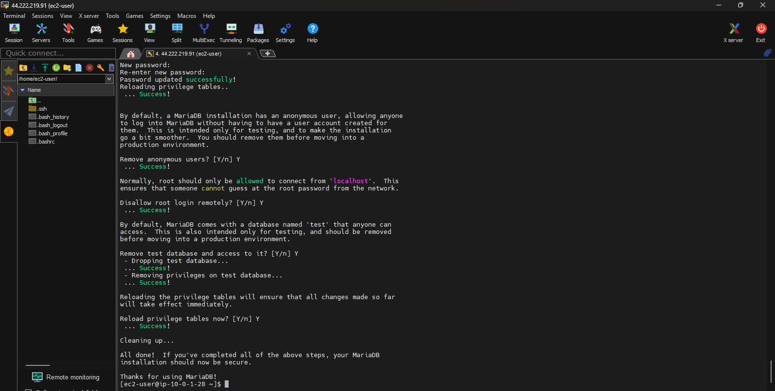Screen dimensions: 775x391
Task: Download selected files in SFTP toolbar
Action: click(x=34, y=68)
